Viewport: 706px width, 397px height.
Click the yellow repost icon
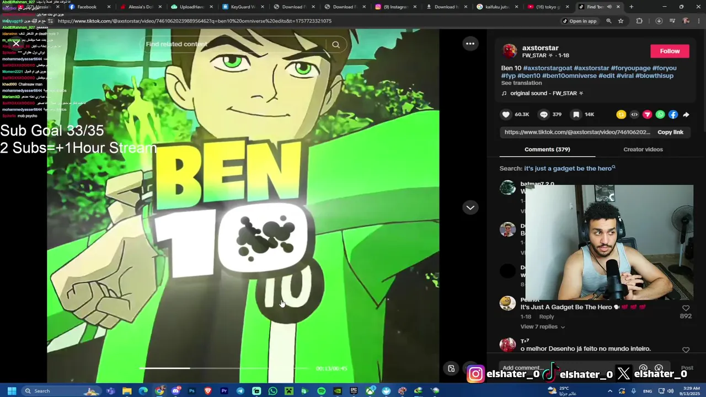621,115
